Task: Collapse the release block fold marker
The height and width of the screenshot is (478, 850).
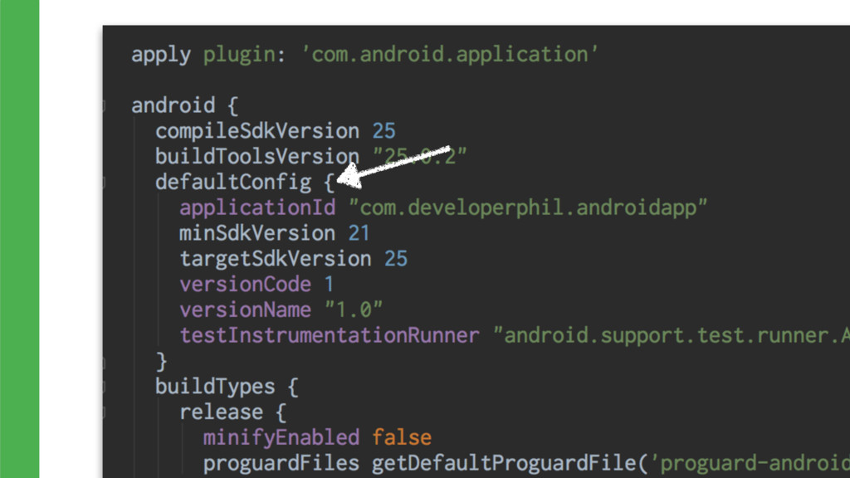Action: pos(104,412)
